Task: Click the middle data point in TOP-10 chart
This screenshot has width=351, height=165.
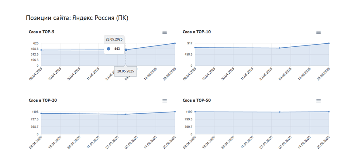Action: [280, 48]
